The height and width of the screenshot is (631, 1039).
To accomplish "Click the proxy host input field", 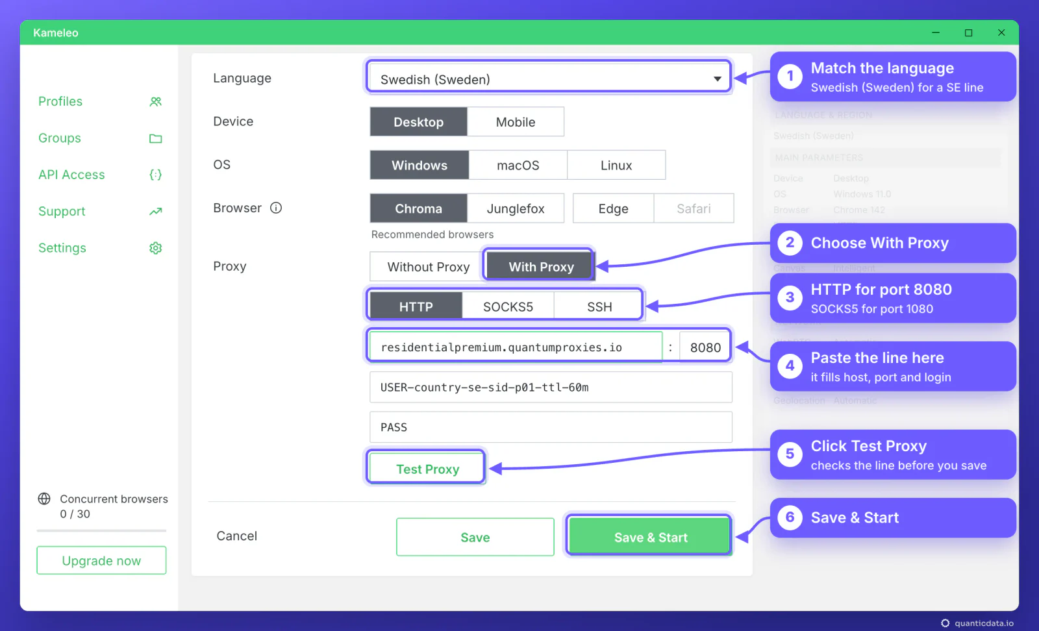I will point(516,347).
